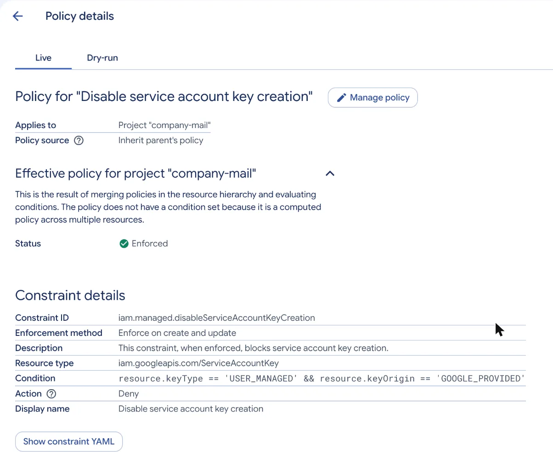The image size is (553, 452).
Task: Click the Resource type label
Action: click(45, 363)
